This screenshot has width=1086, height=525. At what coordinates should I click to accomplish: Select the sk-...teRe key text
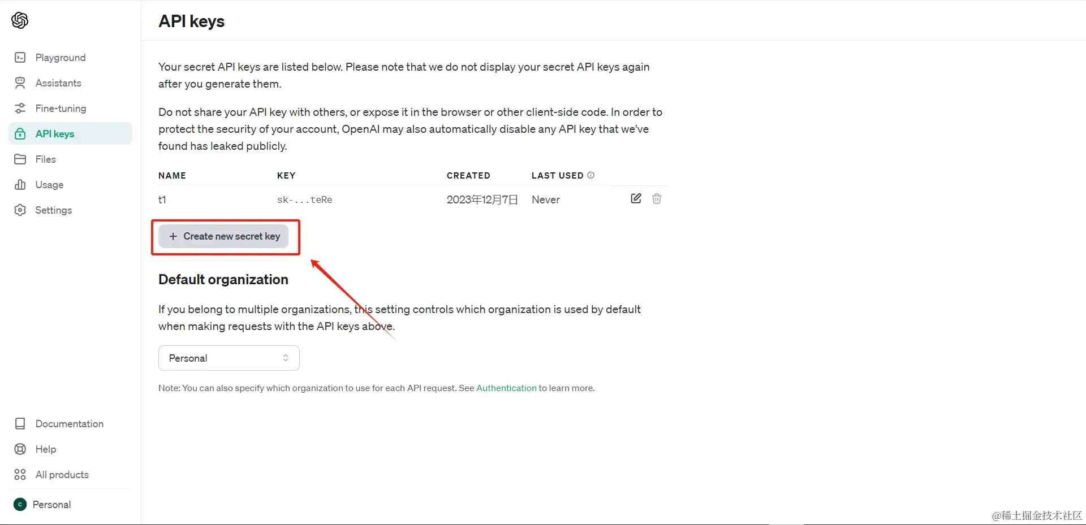[304, 200]
